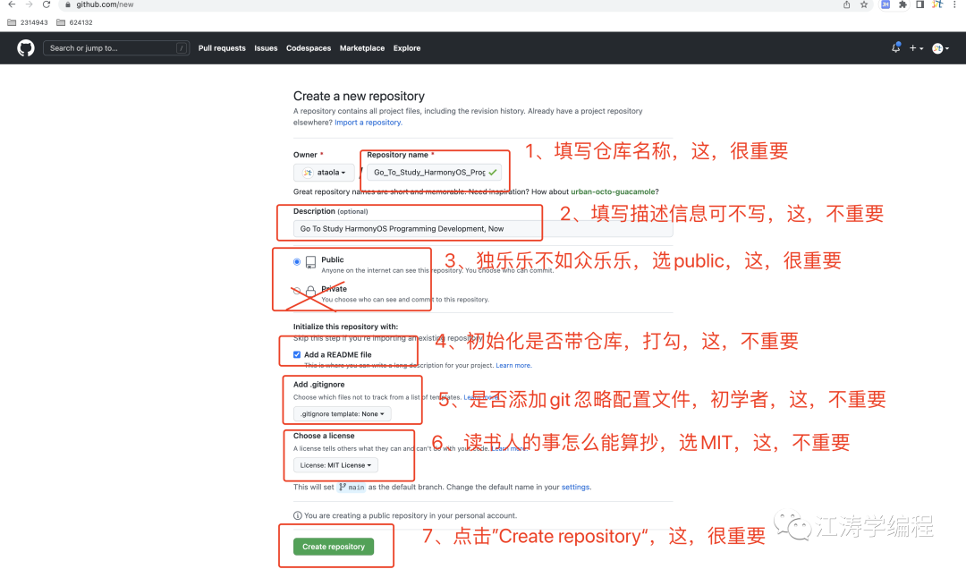Click the site lock icon in address bar
This screenshot has height=569, width=966.
tap(68, 4)
